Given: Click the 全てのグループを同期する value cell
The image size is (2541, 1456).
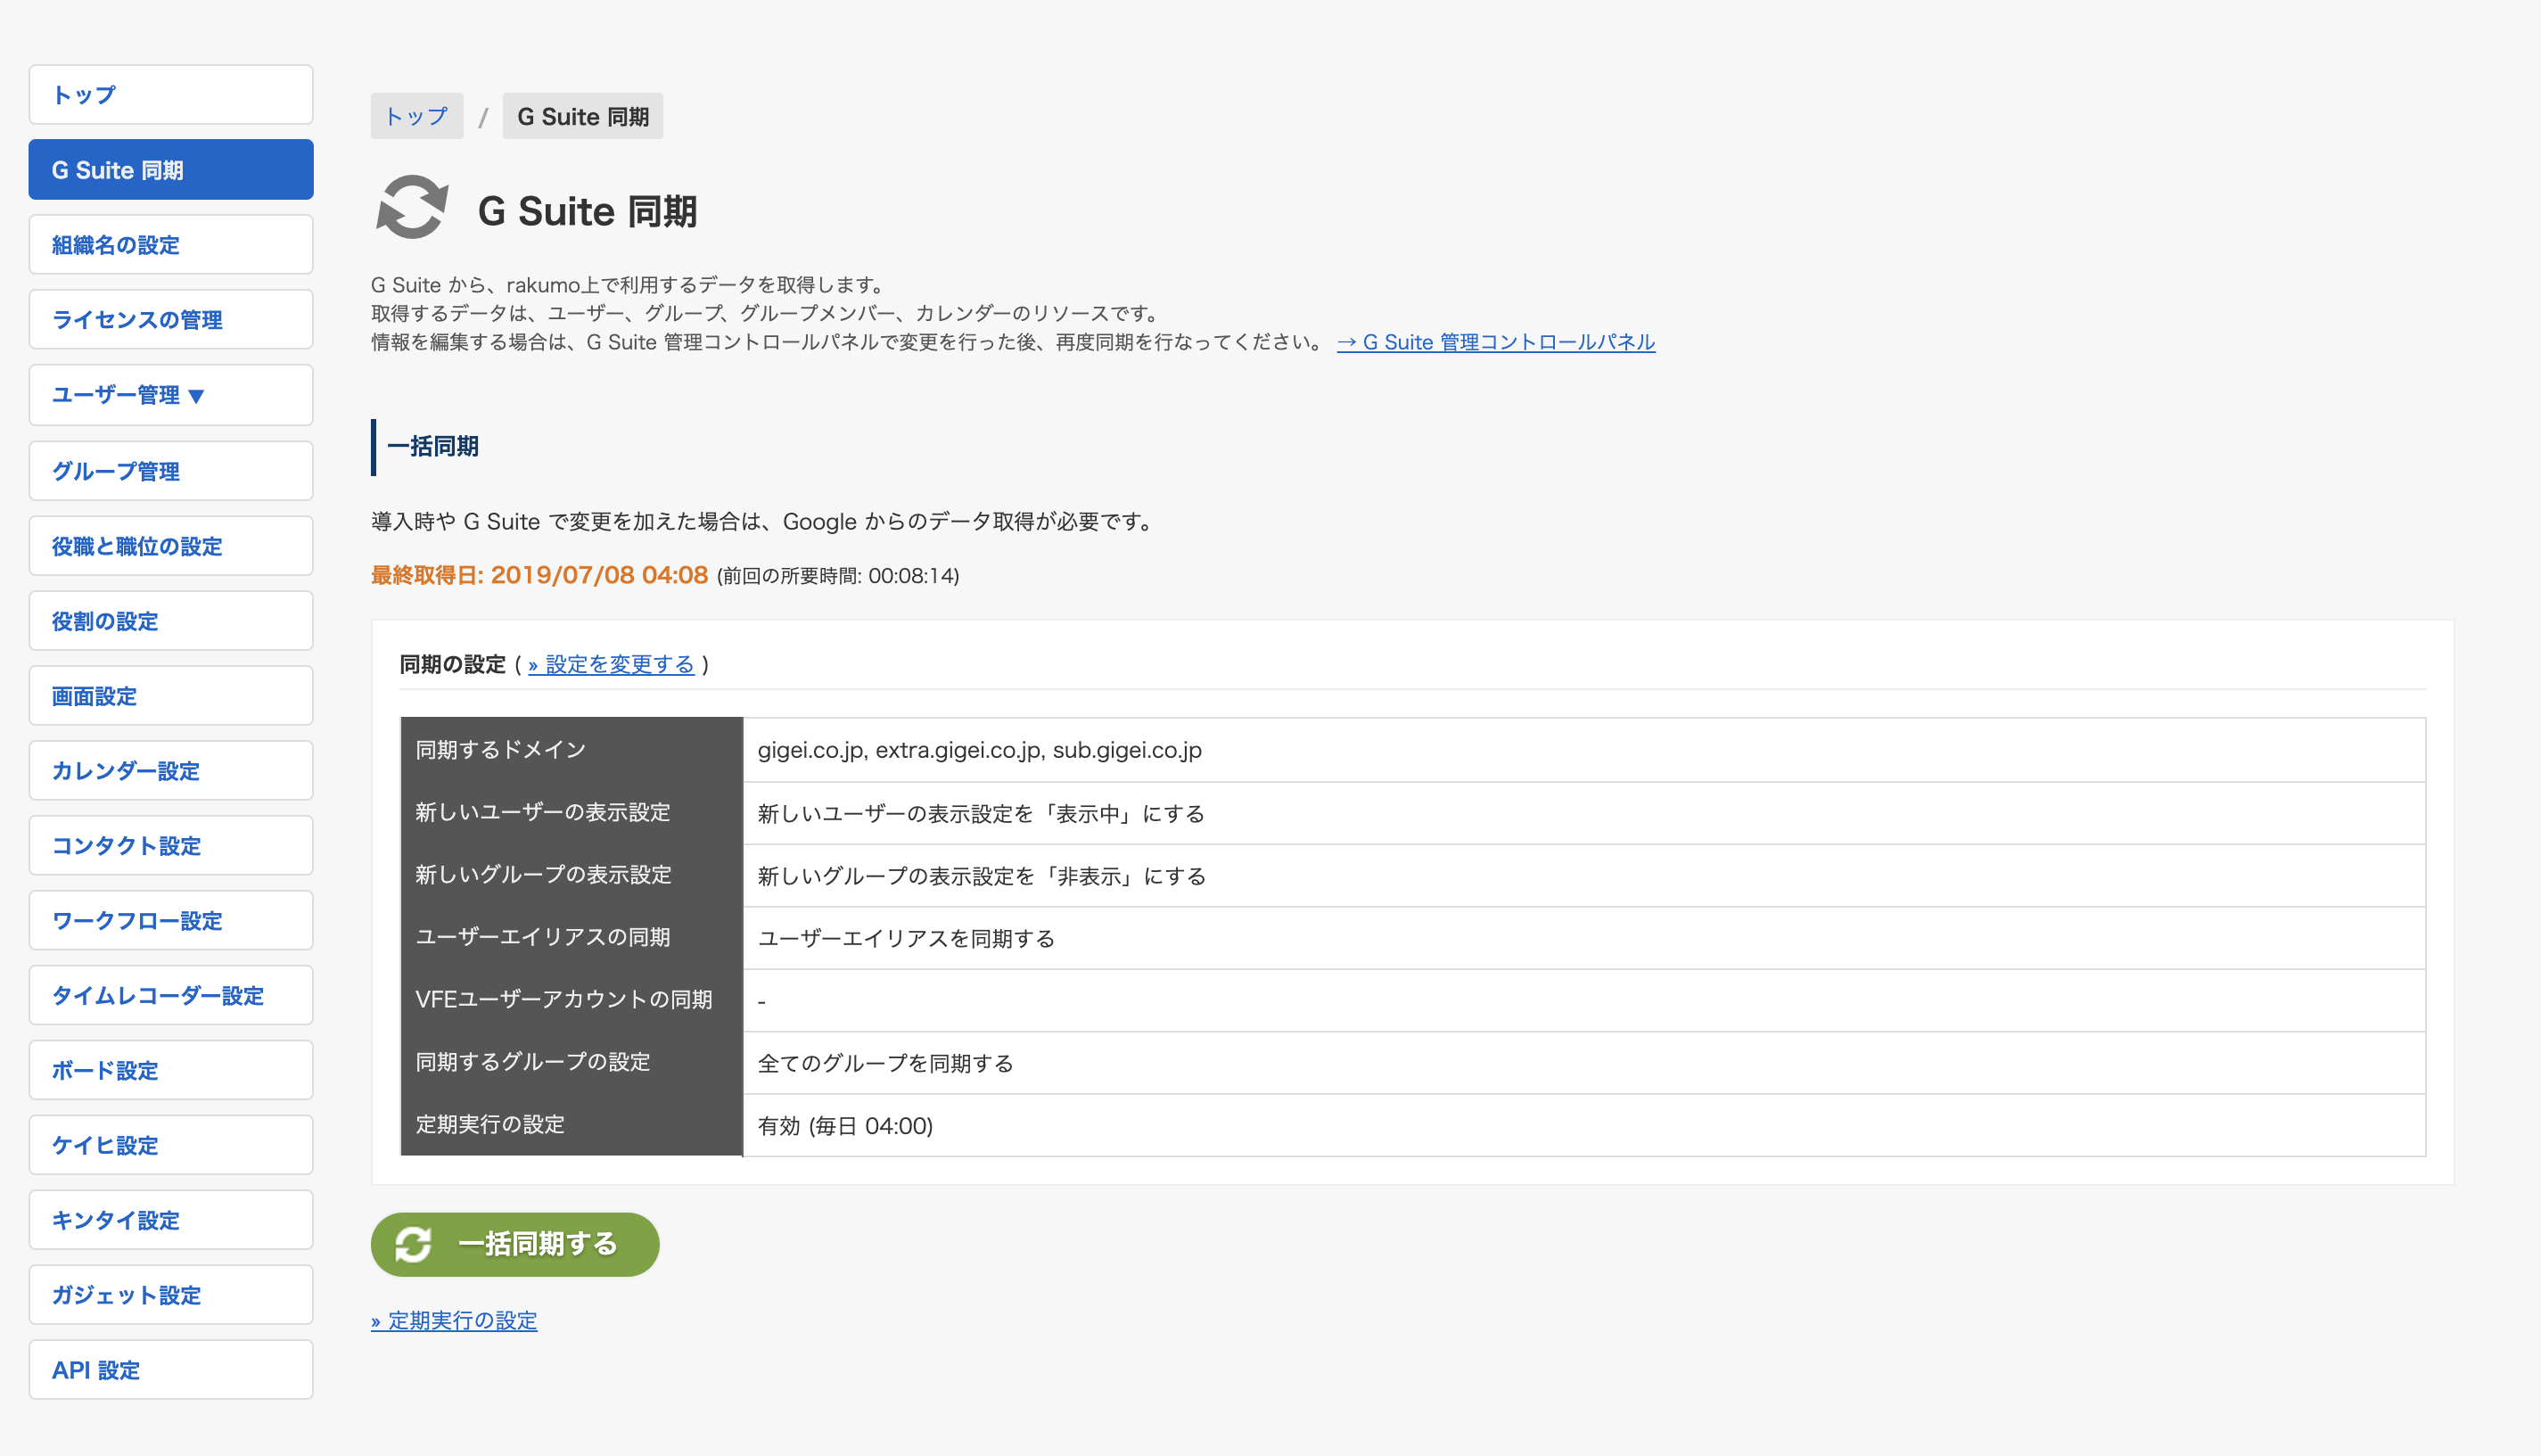Looking at the screenshot, I should click(1584, 1063).
